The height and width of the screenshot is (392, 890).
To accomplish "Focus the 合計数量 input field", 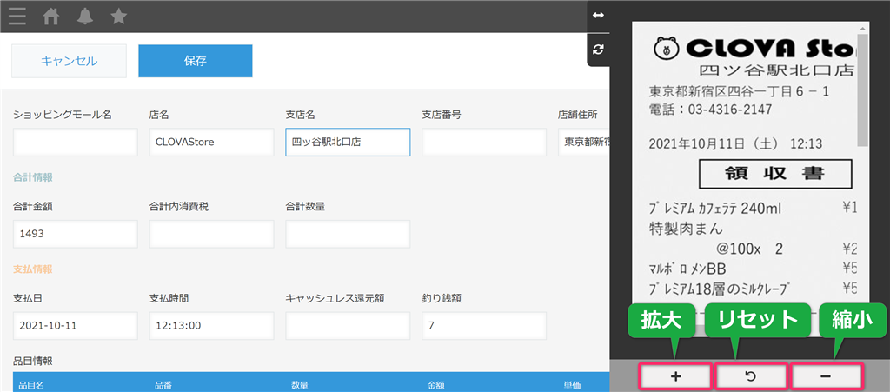I will [348, 234].
